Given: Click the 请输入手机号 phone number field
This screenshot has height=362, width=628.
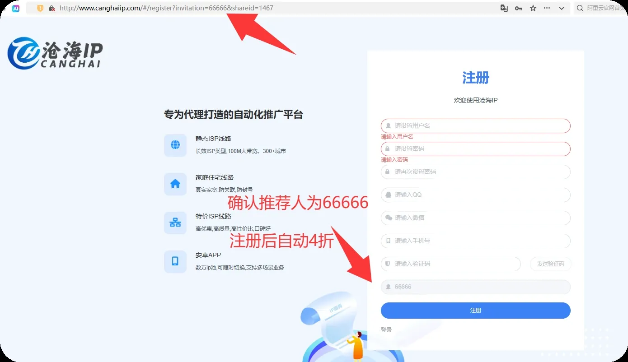Looking at the screenshot, I should 475,241.
